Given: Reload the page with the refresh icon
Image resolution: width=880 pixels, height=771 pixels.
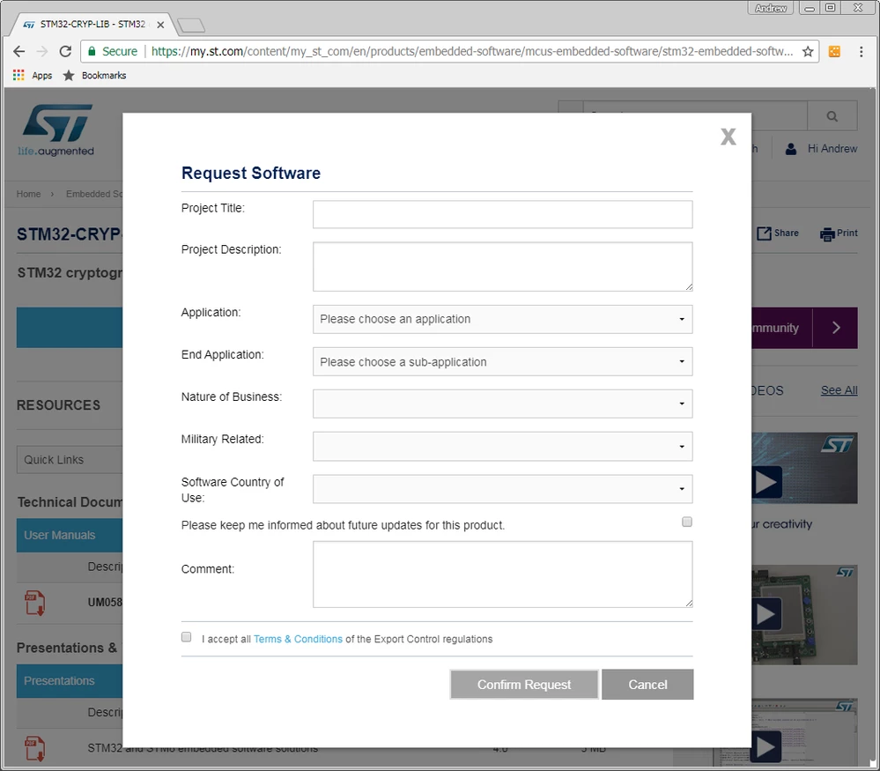Looking at the screenshot, I should [65, 52].
